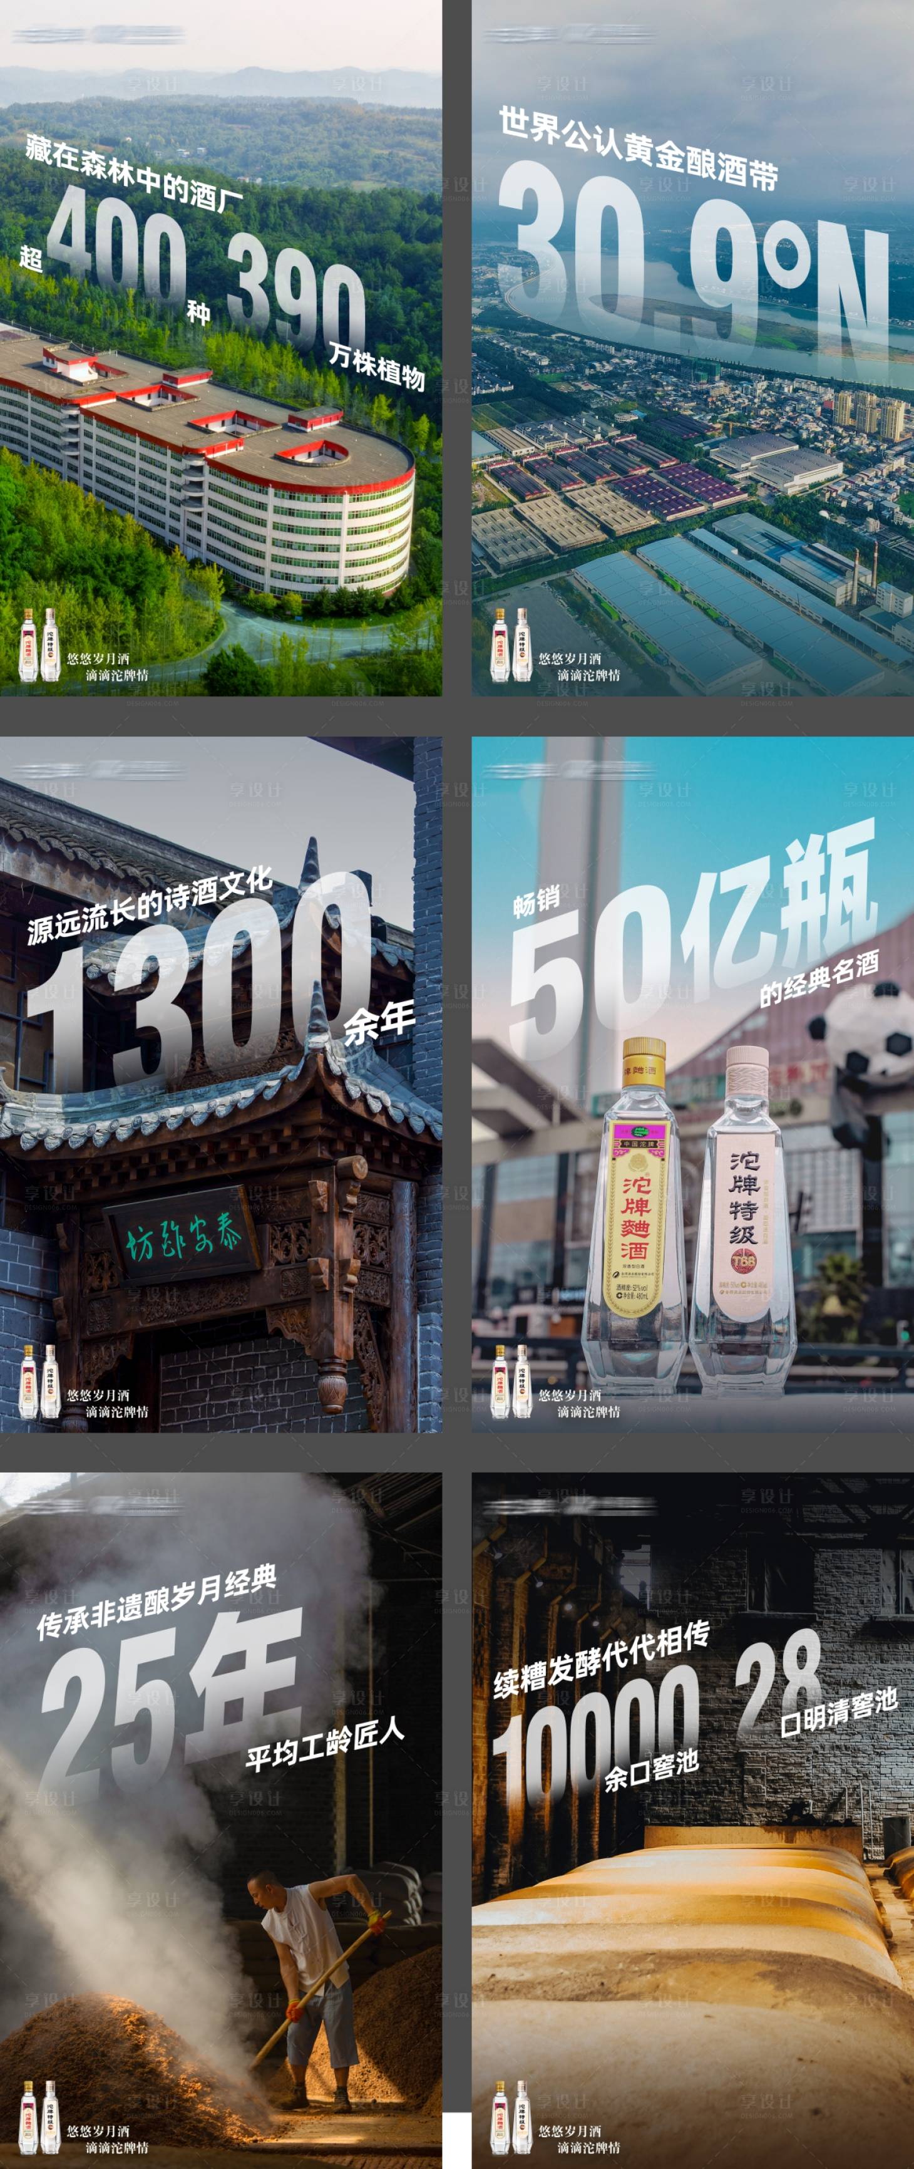This screenshot has width=914, height=2169.
Task: Click the text 口明清窖池
Action: (839, 1712)
